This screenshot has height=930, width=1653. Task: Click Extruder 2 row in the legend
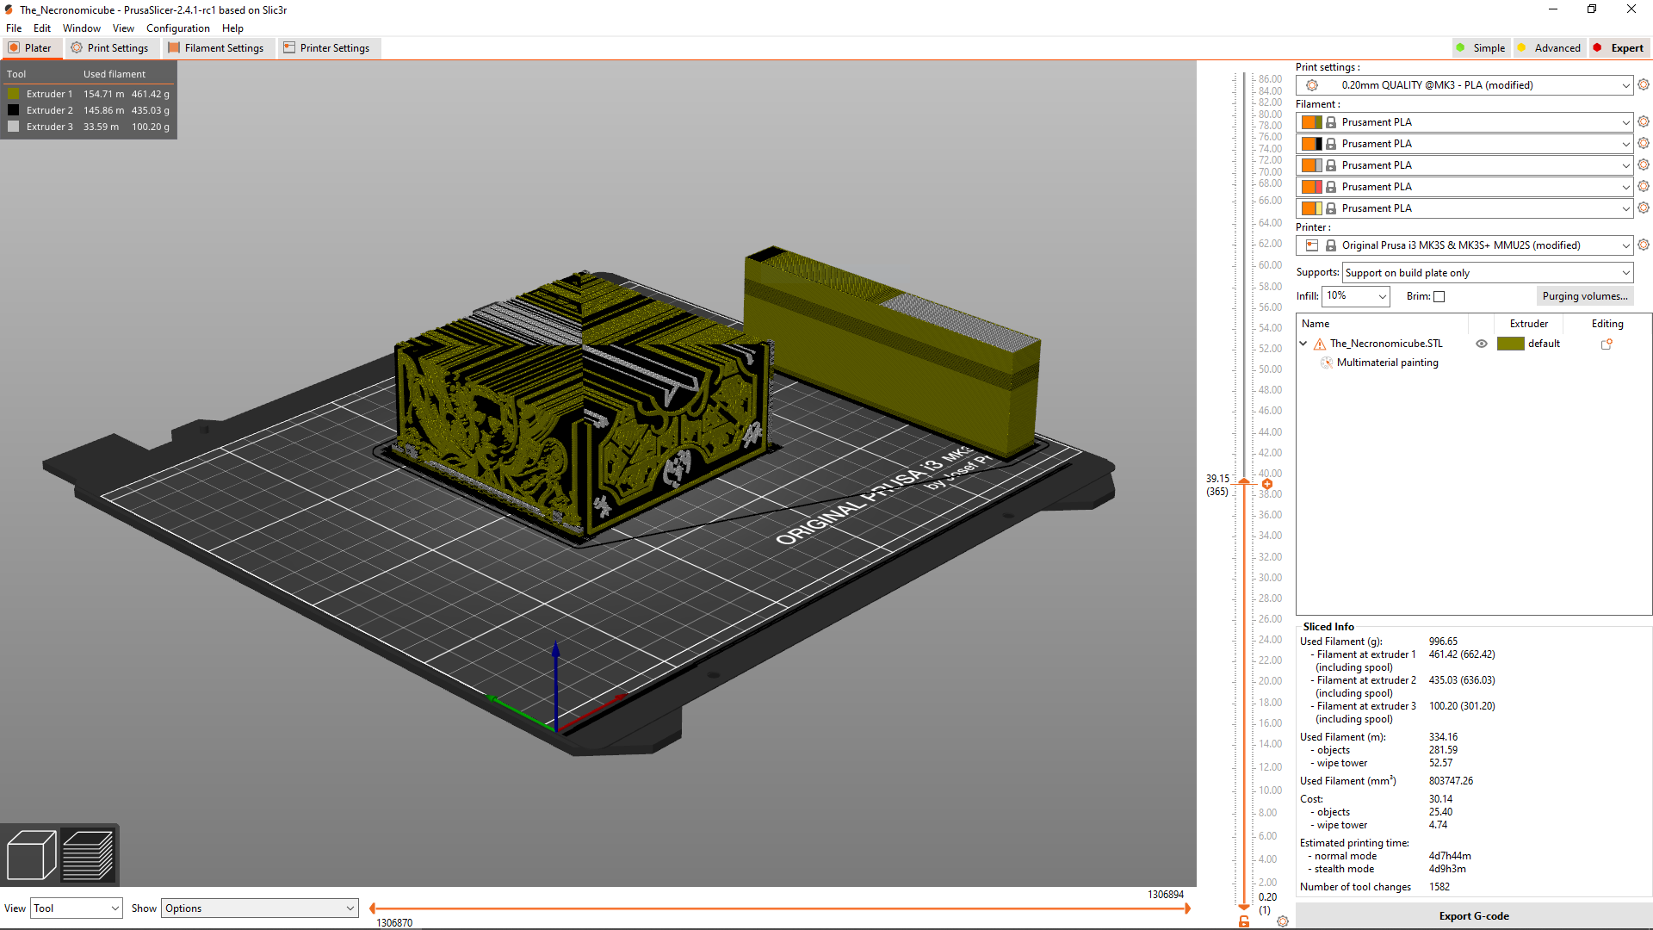pyautogui.click(x=89, y=110)
